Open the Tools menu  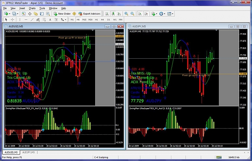[x=42, y=8]
